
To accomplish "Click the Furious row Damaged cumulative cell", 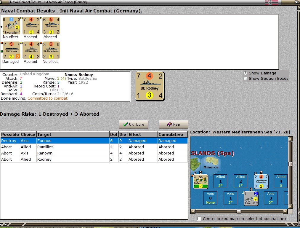I will (173, 141).
